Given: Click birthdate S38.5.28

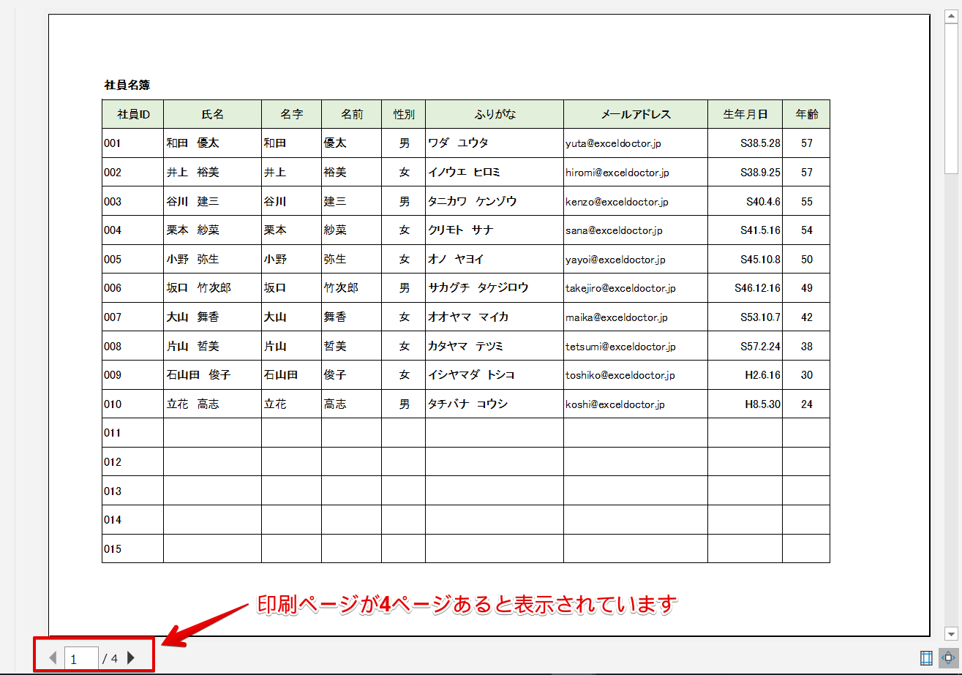Looking at the screenshot, I should (x=760, y=143).
